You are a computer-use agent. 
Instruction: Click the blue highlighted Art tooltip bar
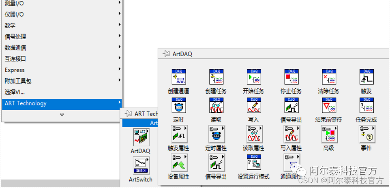click(140, 123)
